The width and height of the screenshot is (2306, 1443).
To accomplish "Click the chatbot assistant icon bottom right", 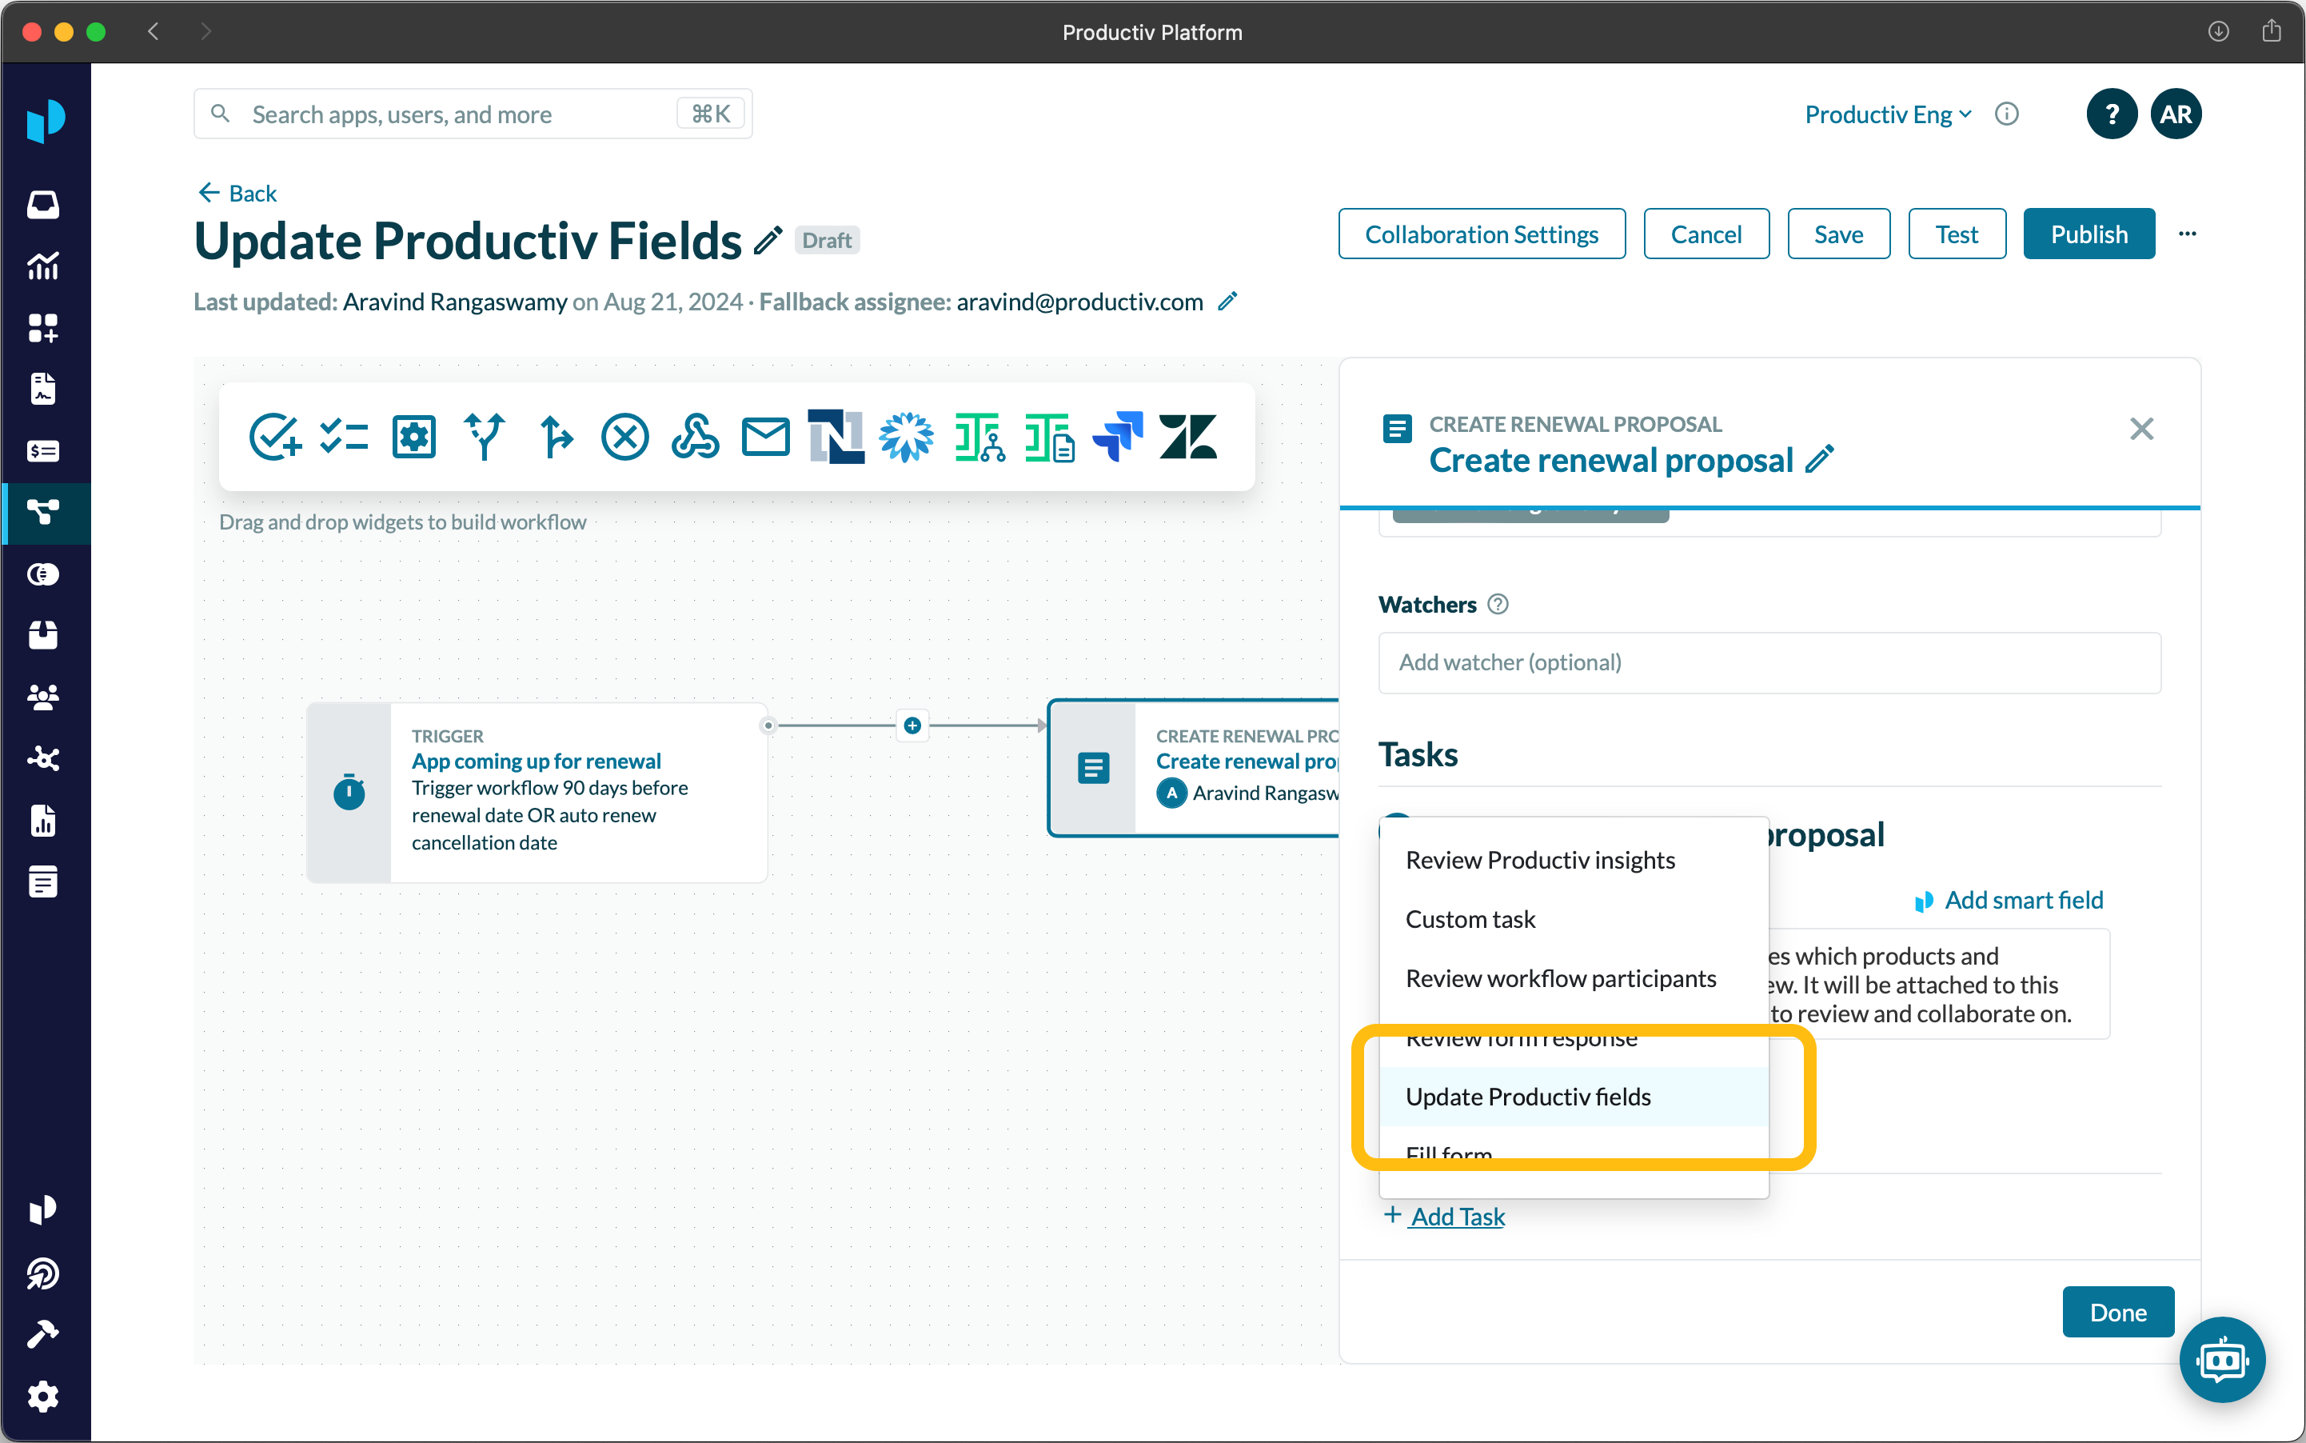I will [x=2221, y=1359].
